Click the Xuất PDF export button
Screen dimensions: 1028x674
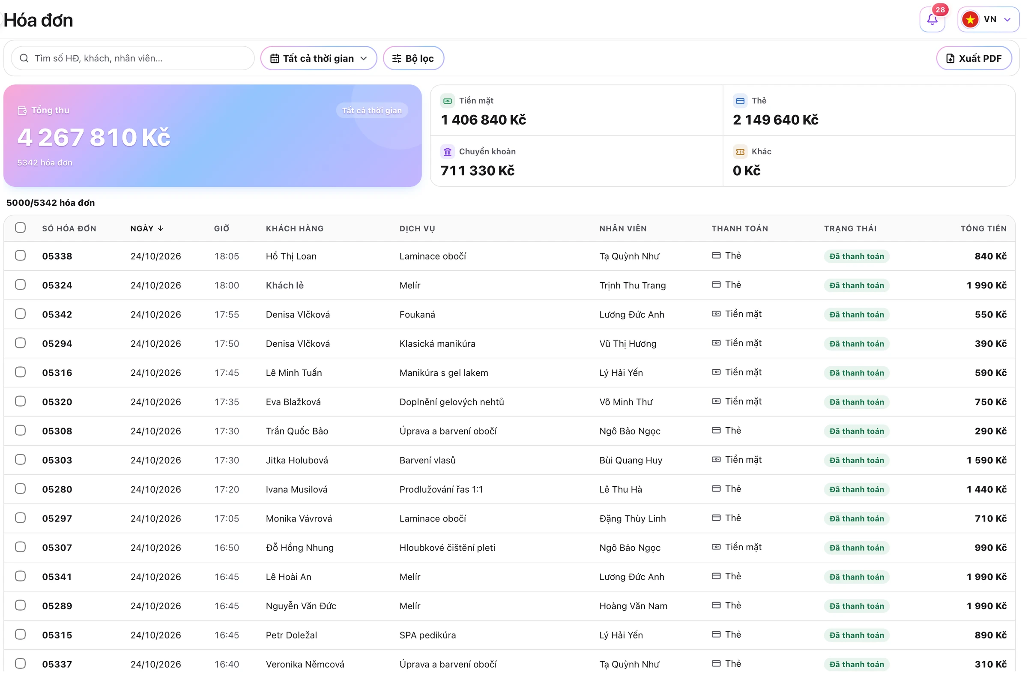tap(974, 58)
